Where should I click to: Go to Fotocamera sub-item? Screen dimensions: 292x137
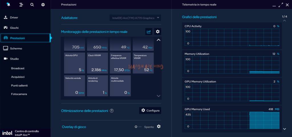click(x=19, y=94)
